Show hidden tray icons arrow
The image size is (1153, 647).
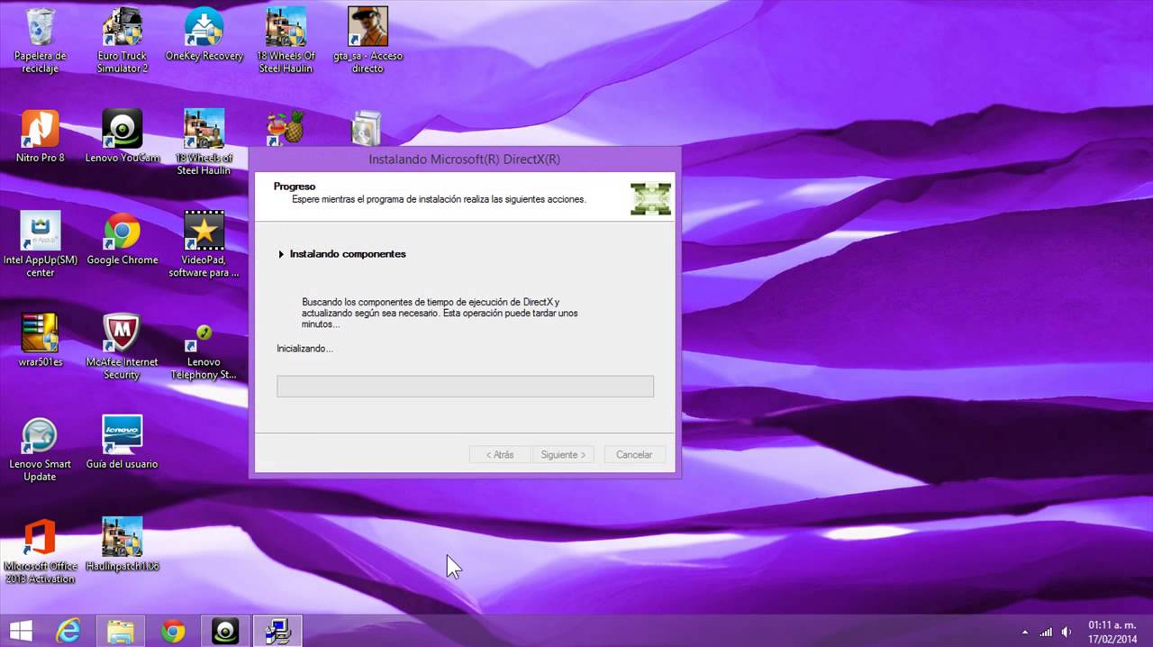(x=1025, y=632)
